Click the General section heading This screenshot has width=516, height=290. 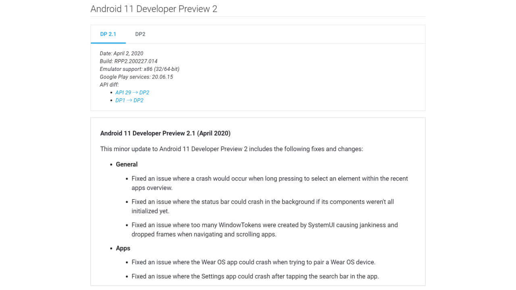tap(127, 164)
